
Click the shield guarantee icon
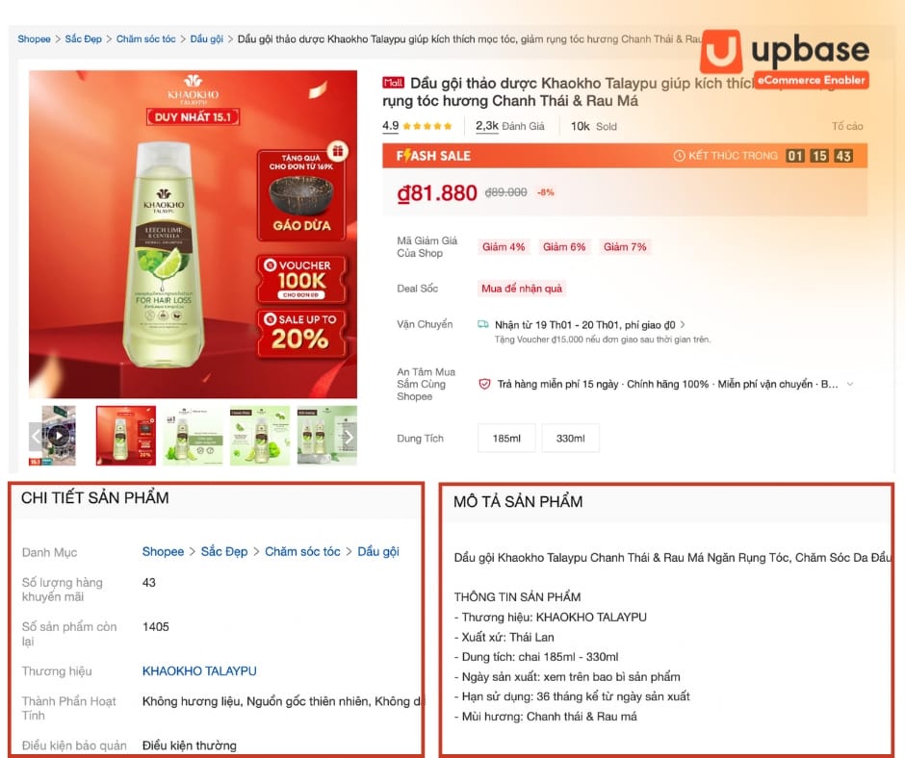[x=485, y=384]
